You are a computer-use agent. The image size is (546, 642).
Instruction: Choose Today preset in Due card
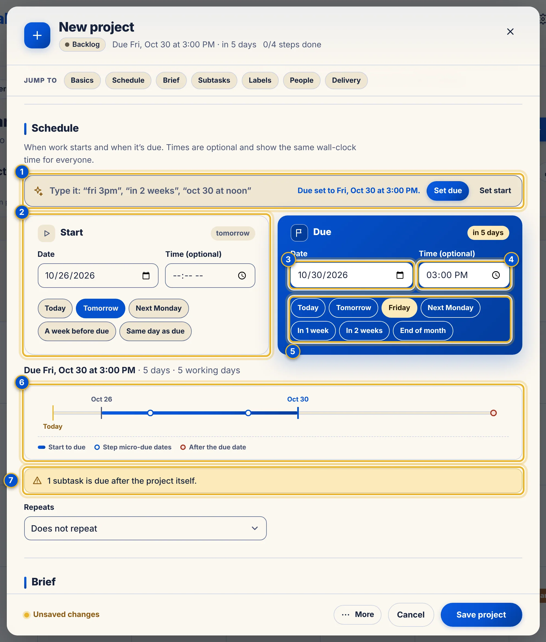(x=308, y=308)
